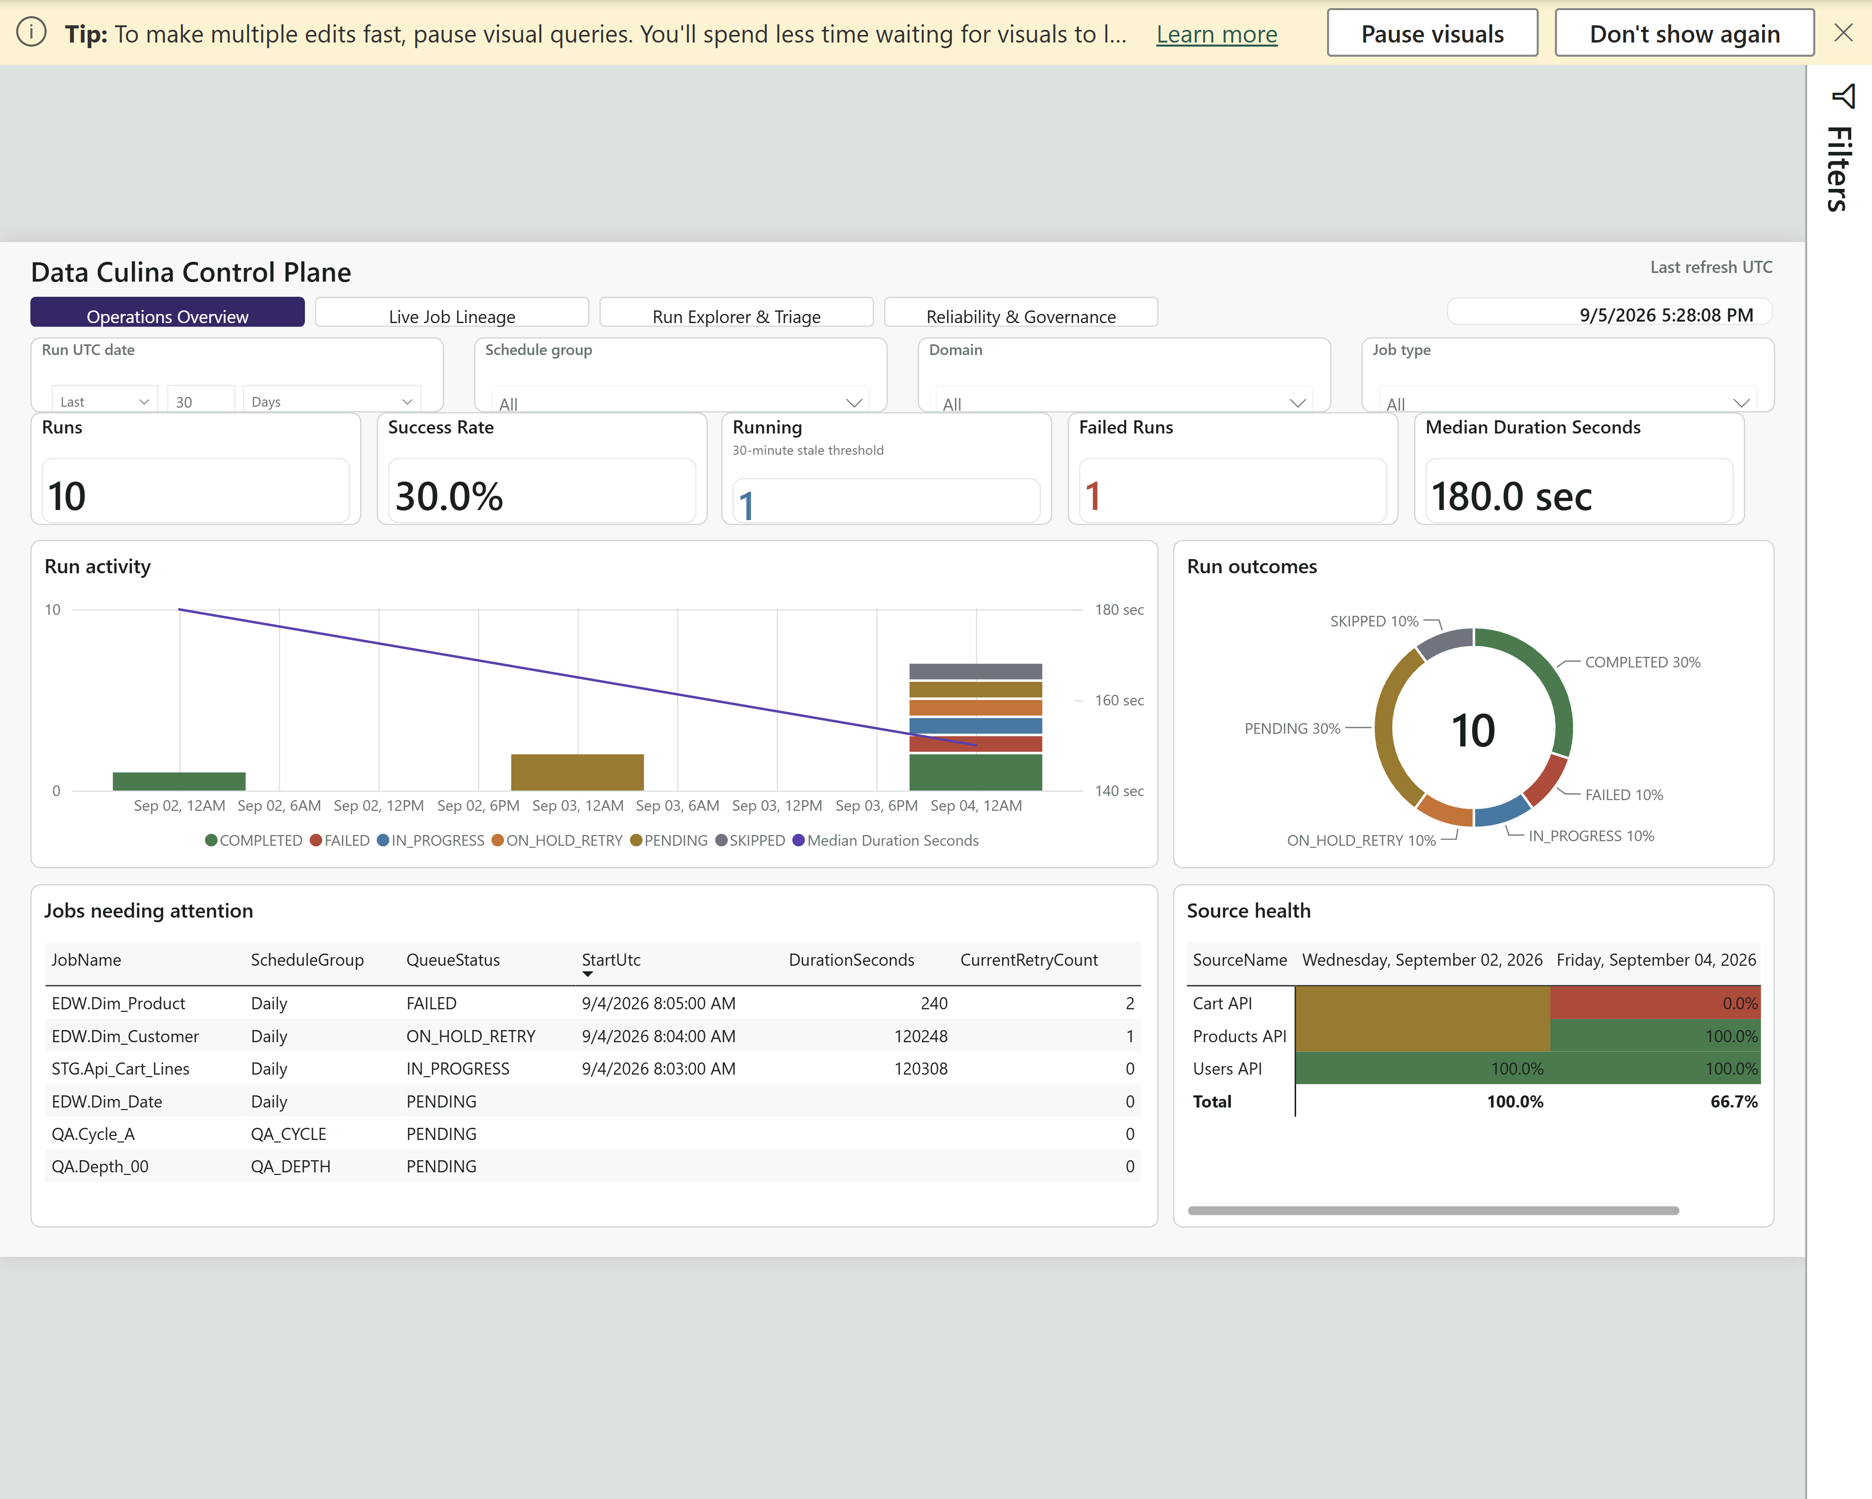Click Pause visuals button
Image resolution: width=1872 pixels, height=1499 pixels.
(1432, 33)
